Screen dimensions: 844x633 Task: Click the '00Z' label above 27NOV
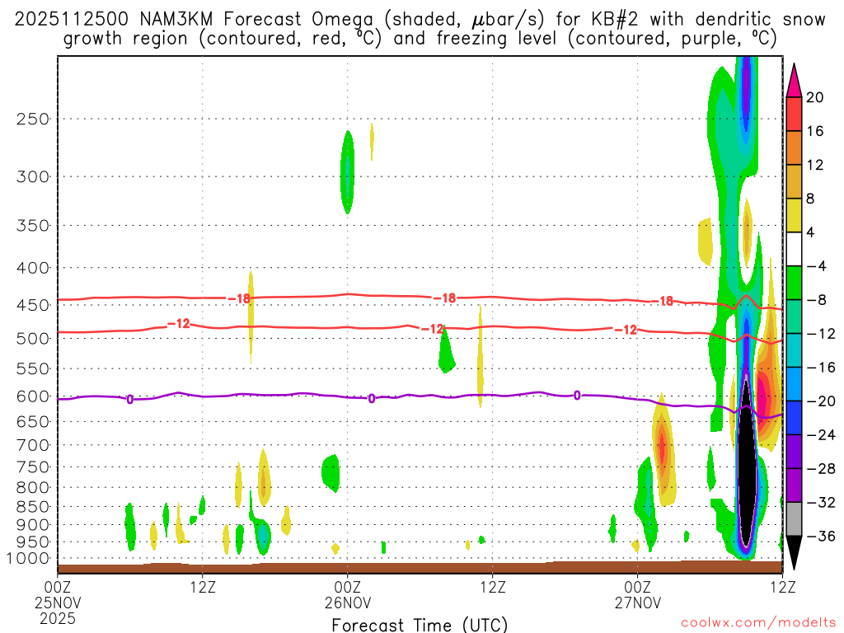pyautogui.click(x=638, y=587)
